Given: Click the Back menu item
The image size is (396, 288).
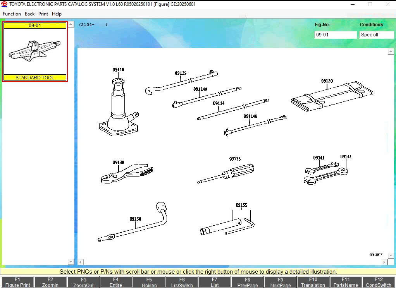Looking at the screenshot, I should click(29, 14).
